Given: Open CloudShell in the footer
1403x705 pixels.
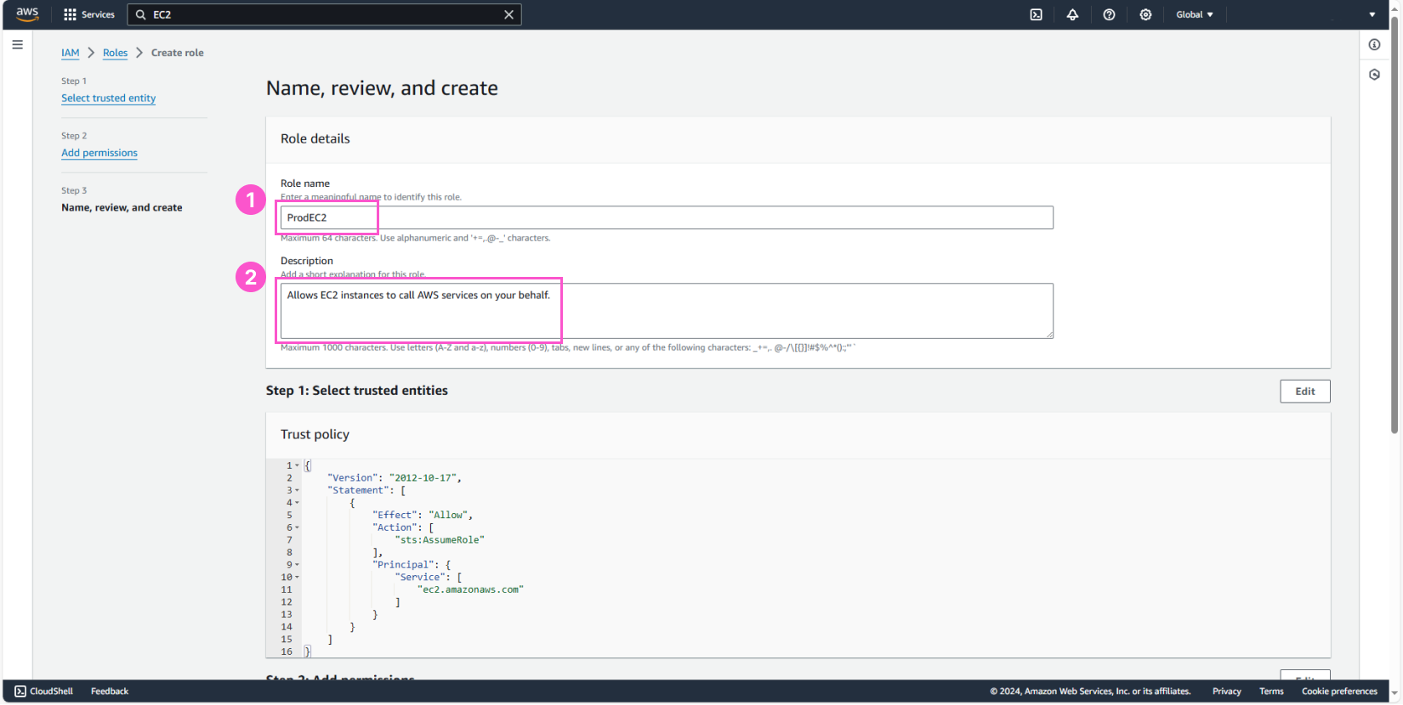Looking at the screenshot, I should click(44, 691).
